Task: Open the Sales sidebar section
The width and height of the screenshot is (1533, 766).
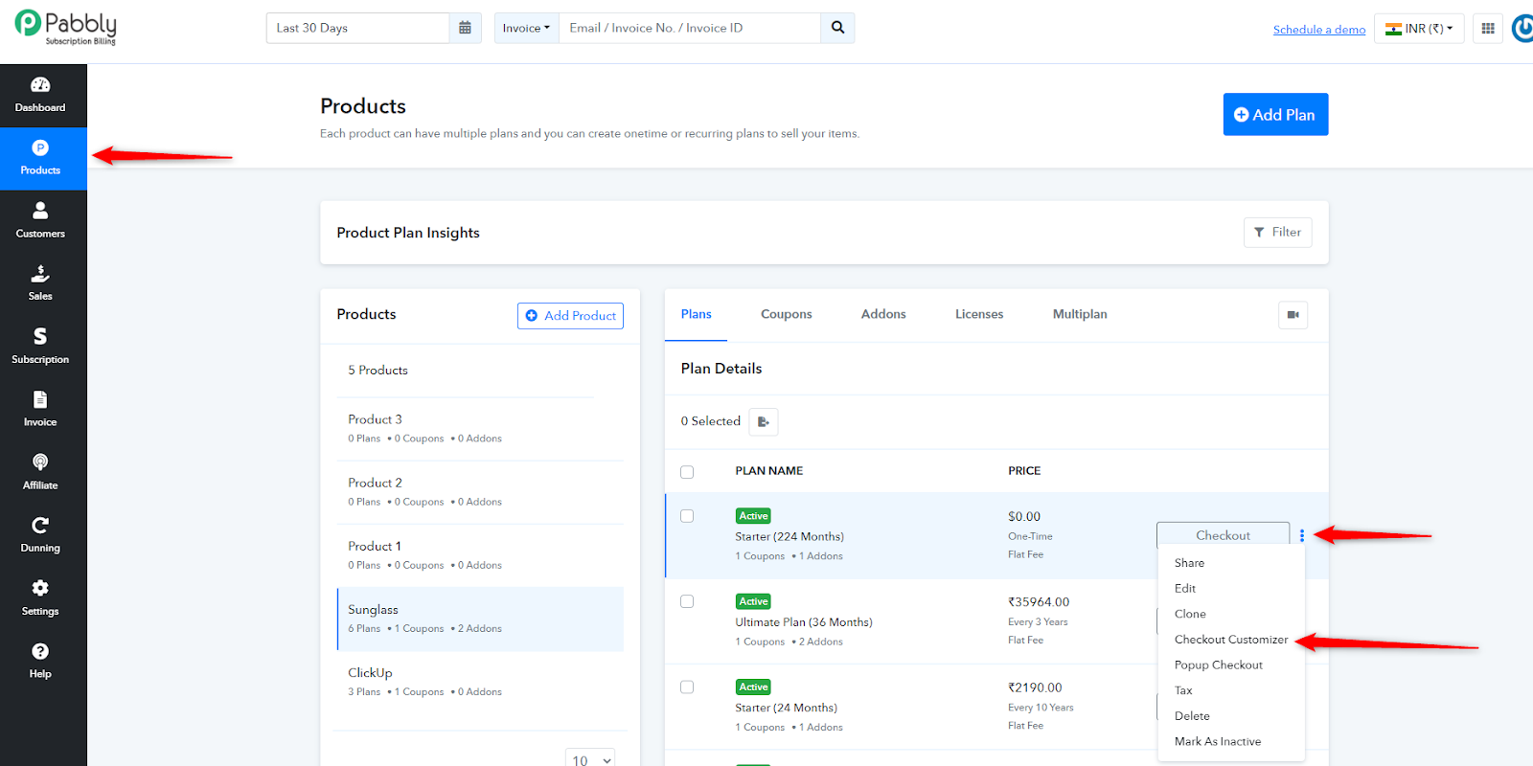Action: (x=40, y=284)
